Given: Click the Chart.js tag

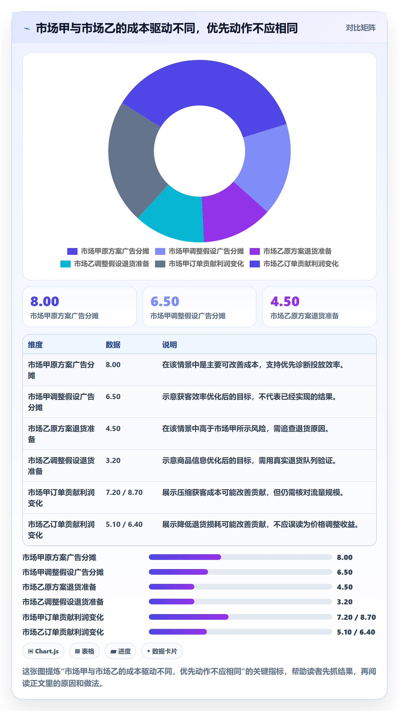Looking at the screenshot, I should point(43,651).
